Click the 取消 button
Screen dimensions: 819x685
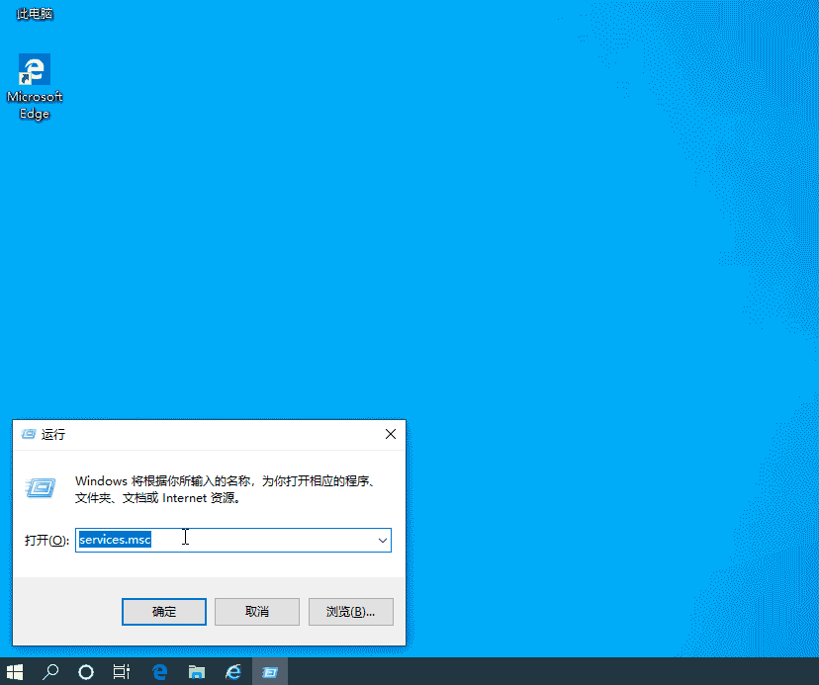click(x=257, y=612)
